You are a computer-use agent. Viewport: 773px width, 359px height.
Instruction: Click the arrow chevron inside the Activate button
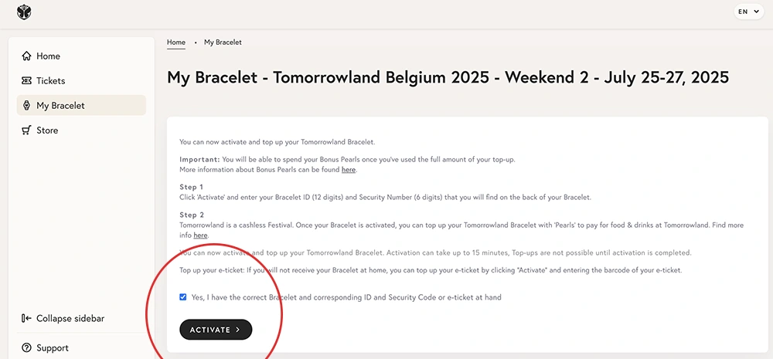[238, 330]
